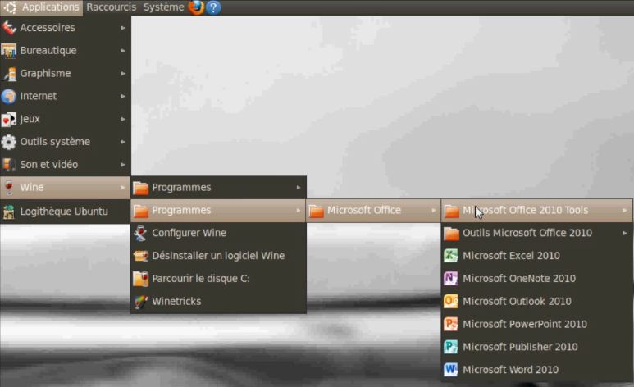Expand the Internet submenu arrow
634x387 pixels.
[123, 96]
